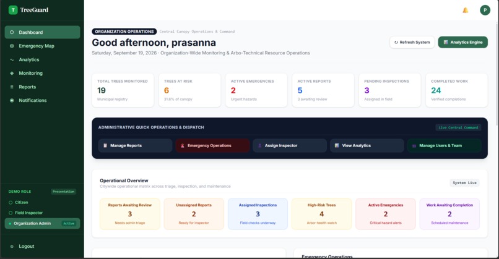Open the Analytics section
The height and width of the screenshot is (259, 499).
tap(42, 60)
